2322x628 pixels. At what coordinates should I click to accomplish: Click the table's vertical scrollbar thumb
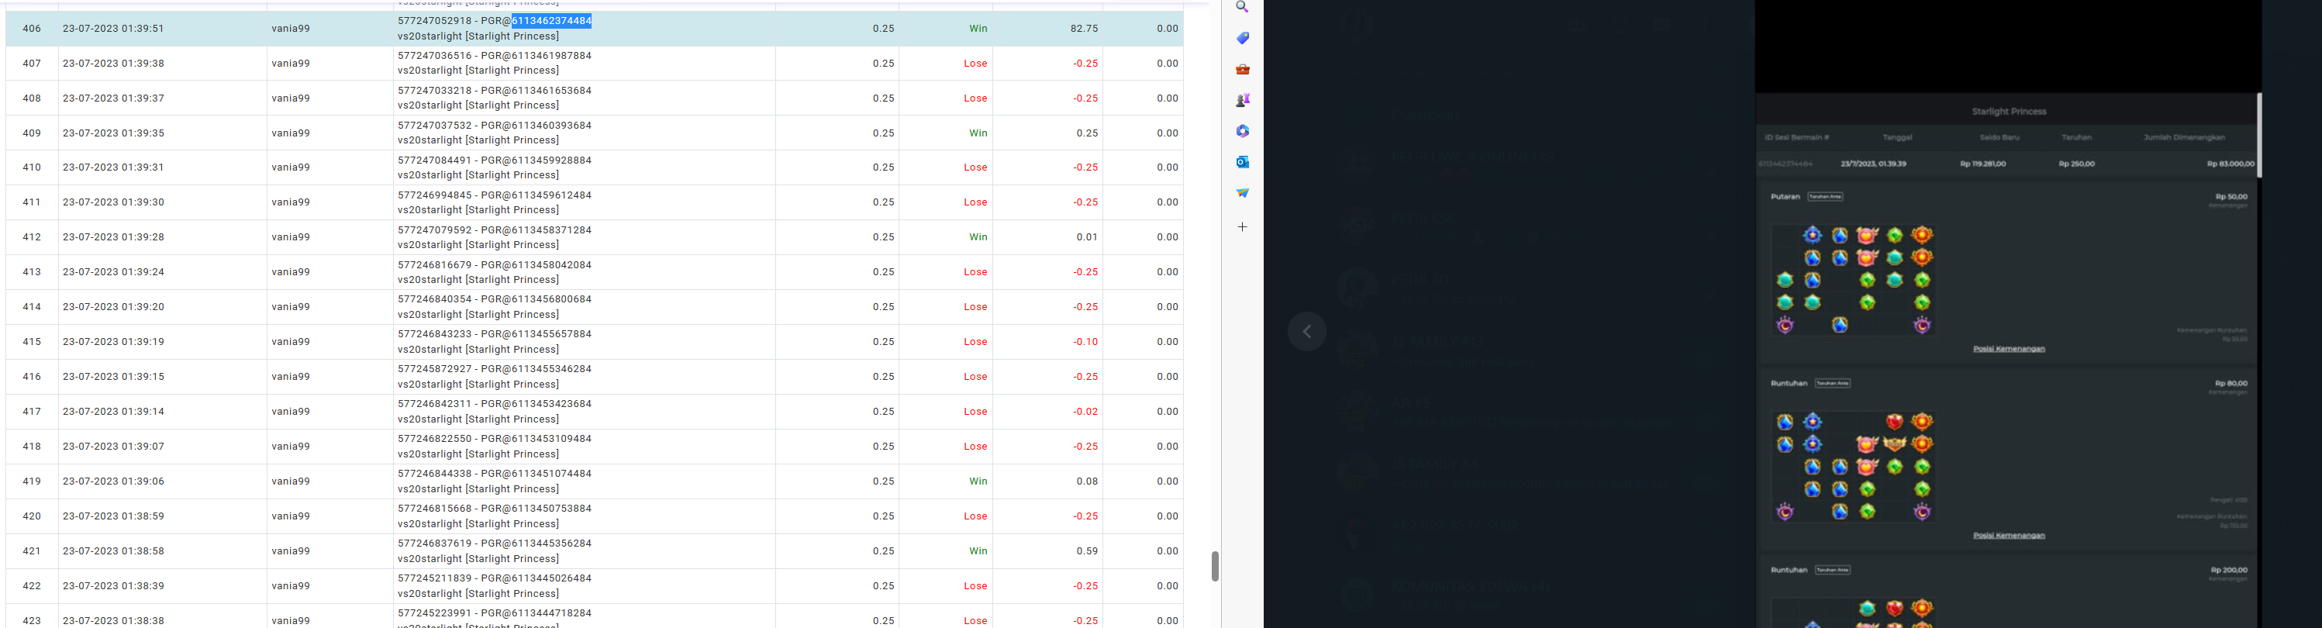pos(1215,566)
